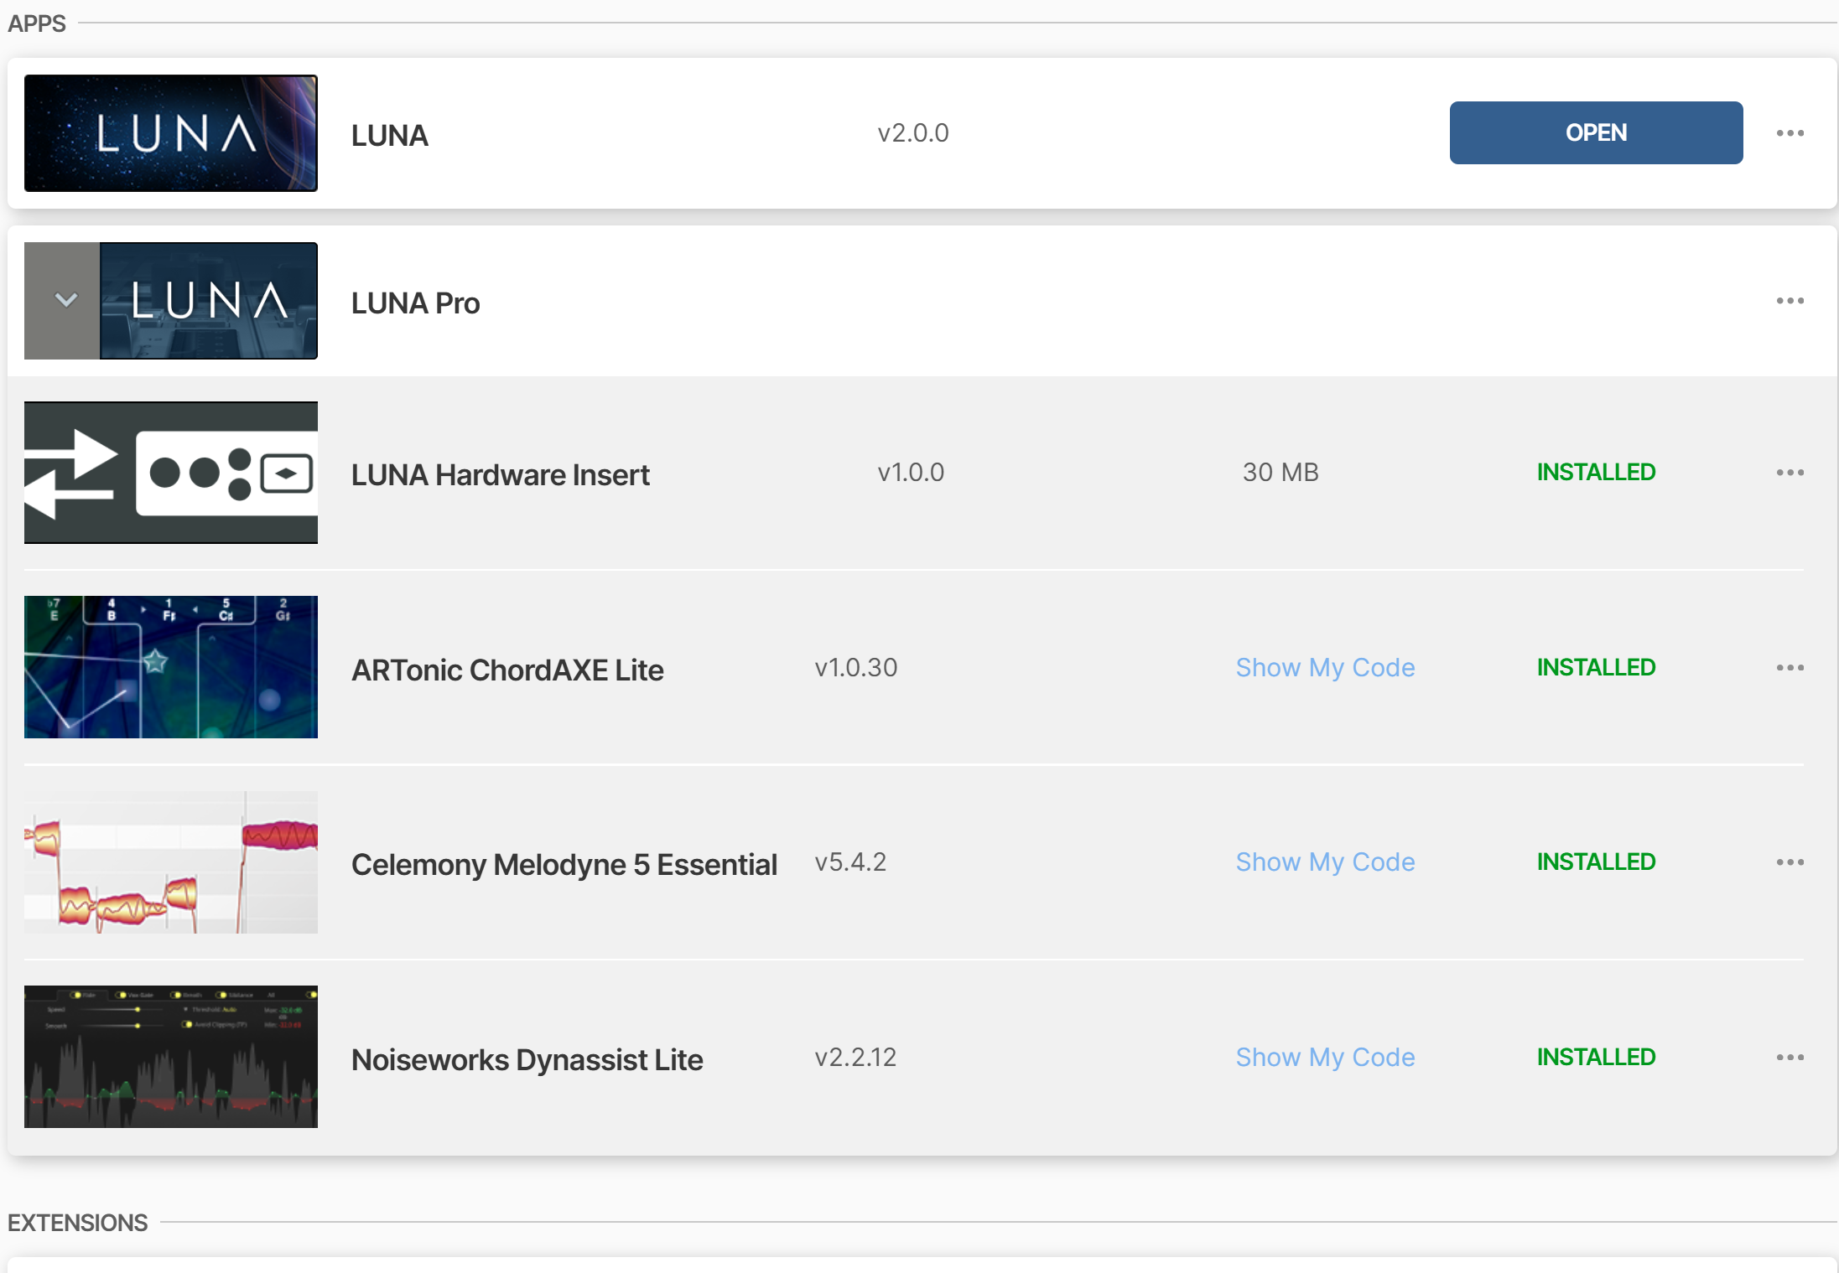Viewport: 1839px width, 1273px height.
Task: Collapse the LUNA Pro bundle chevron
Action: [65, 300]
